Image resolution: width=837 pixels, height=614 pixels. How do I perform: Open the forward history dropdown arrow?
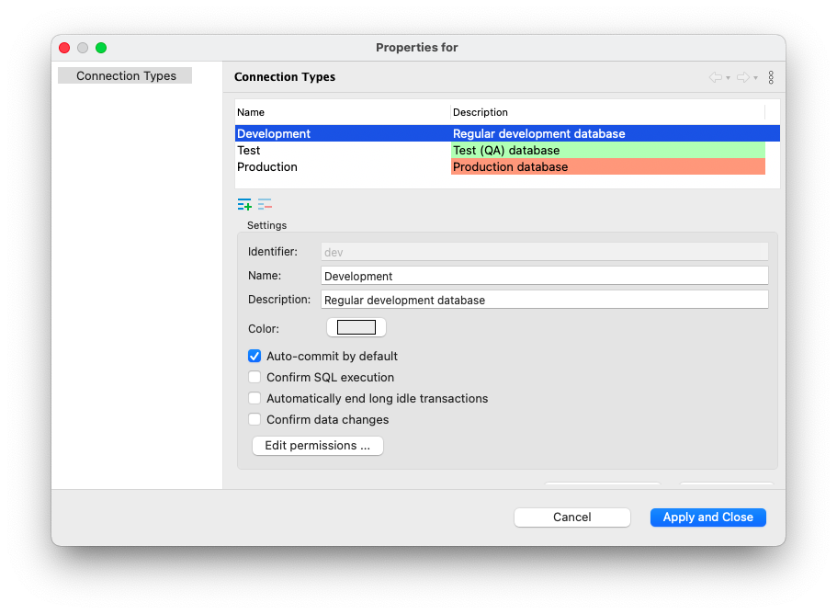click(756, 78)
